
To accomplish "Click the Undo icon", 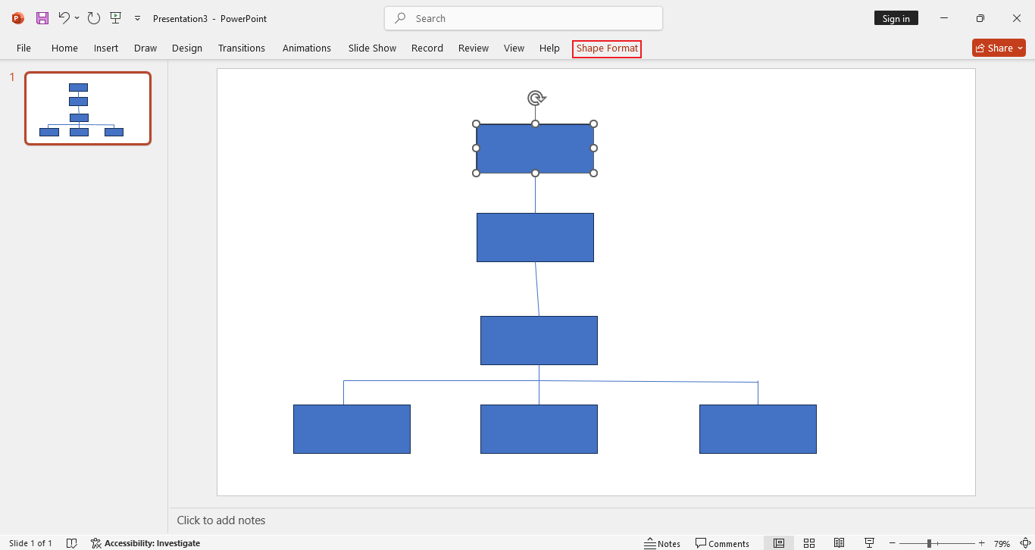I will [x=65, y=17].
